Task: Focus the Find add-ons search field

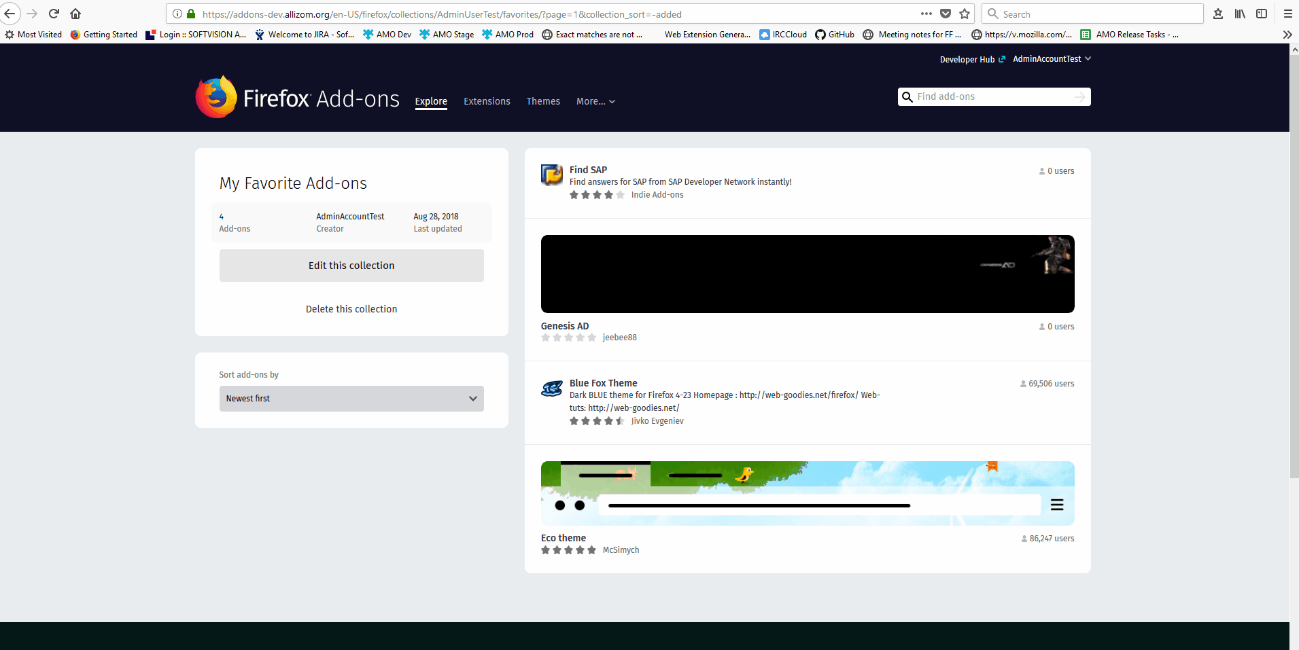Action: pos(994,97)
